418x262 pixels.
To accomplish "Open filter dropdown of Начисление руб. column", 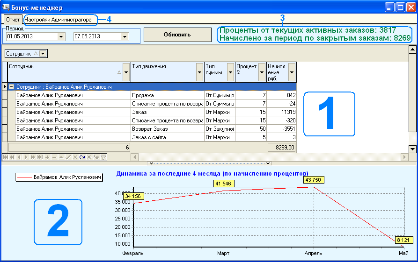I will tap(292, 72).
